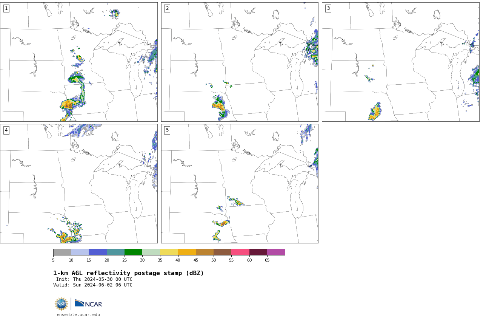Screen dimensions: 483x319
Task: Select the orange 40-45 dBZ swatch
Action: (187, 252)
